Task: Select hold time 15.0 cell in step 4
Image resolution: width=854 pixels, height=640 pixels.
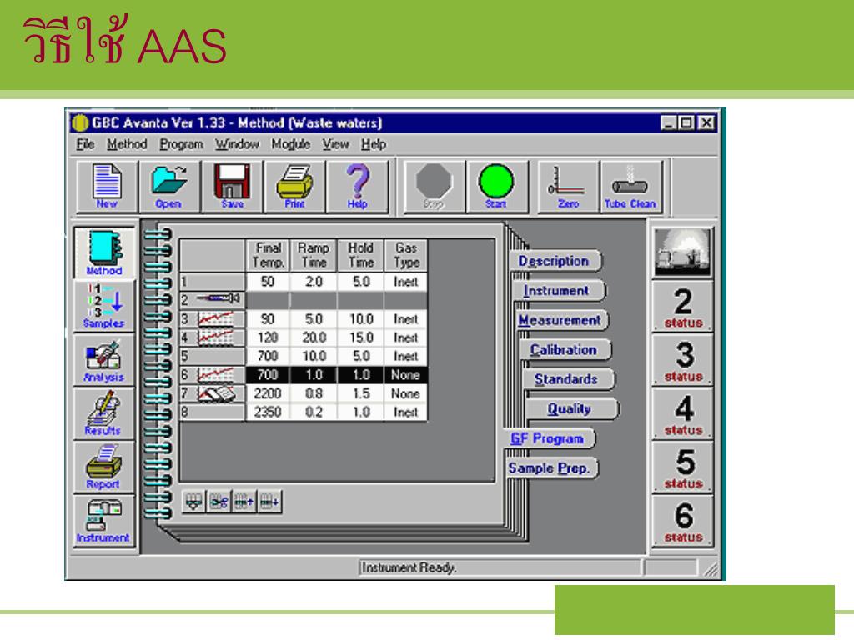Action: [x=361, y=337]
